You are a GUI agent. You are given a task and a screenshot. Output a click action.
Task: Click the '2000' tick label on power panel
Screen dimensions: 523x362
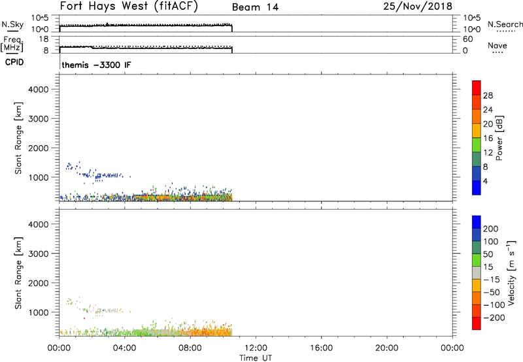(39, 148)
